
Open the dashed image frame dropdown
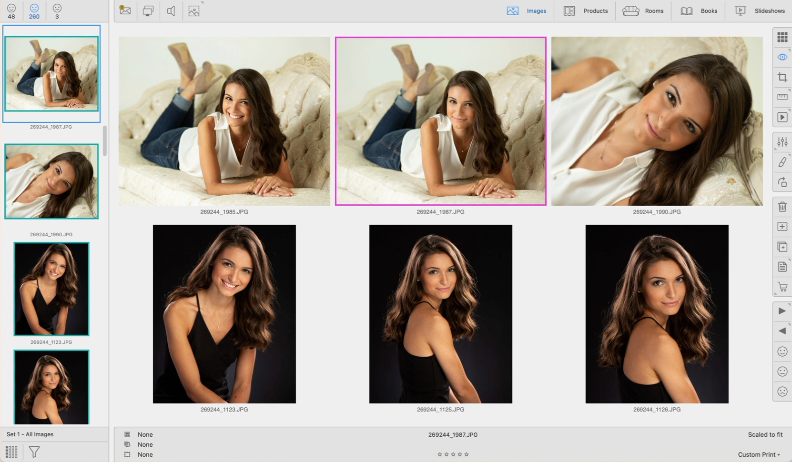(194, 10)
